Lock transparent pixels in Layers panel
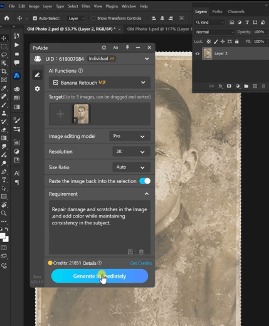This screenshot has width=269, height=326. click(x=209, y=41)
